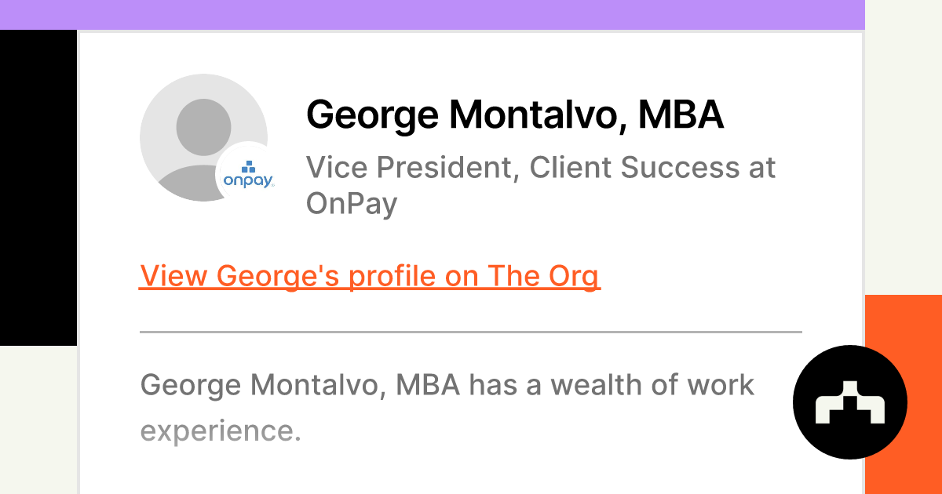
Task: Click the faded word "experience." in bio
Action: 221,430
